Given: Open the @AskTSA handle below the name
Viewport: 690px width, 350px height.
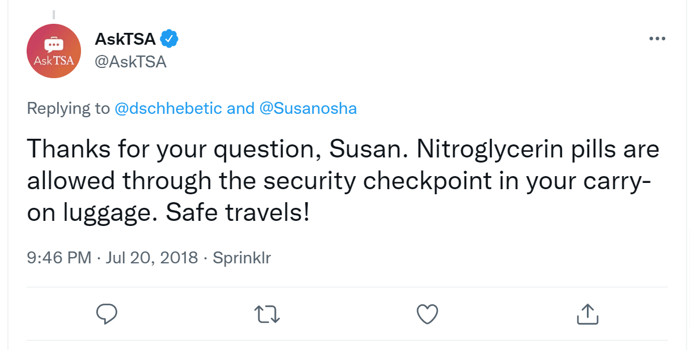Looking at the screenshot, I should (x=130, y=62).
